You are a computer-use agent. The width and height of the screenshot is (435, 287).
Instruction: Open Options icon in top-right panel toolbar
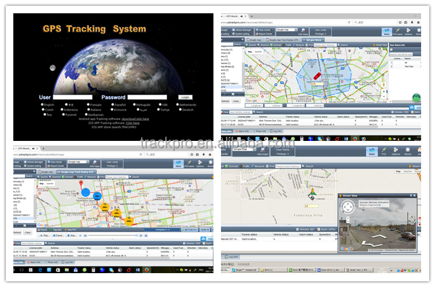coord(408,32)
